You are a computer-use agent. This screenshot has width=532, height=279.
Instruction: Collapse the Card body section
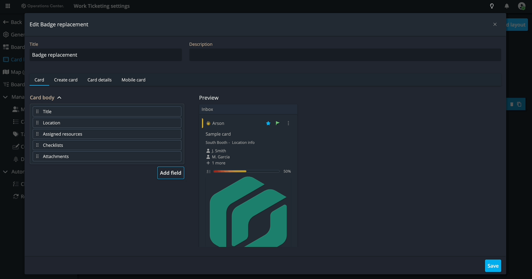59,98
